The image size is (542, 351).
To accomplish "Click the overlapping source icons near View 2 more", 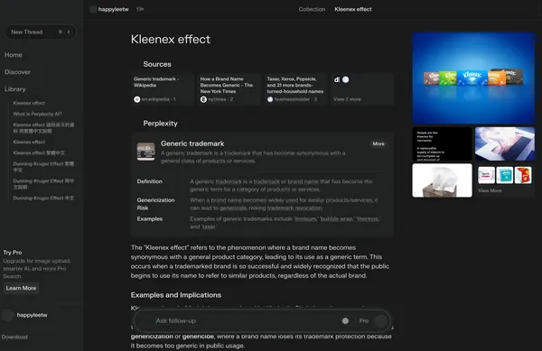I will coord(341,79).
